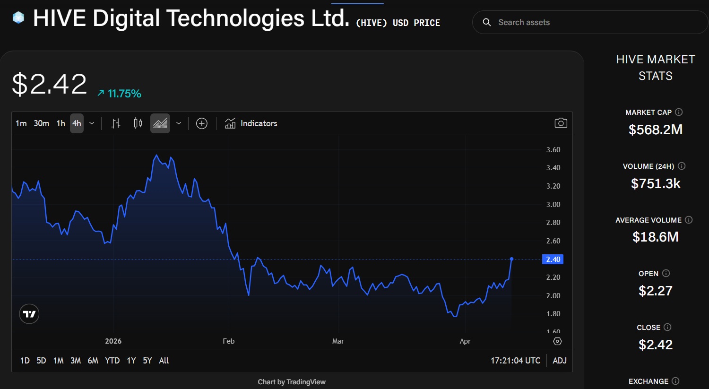Take a chart snapshot with camera icon
Screen dimensions: 709x389
[561, 123]
